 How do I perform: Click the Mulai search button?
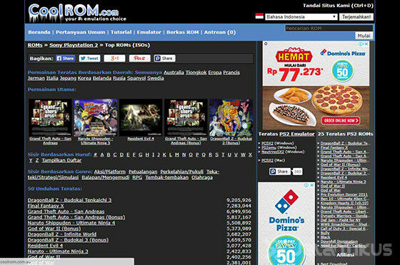(x=364, y=36)
